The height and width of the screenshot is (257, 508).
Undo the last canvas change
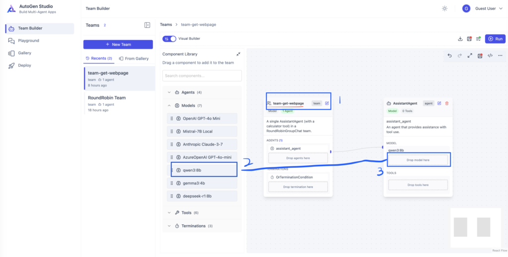pyautogui.click(x=449, y=56)
